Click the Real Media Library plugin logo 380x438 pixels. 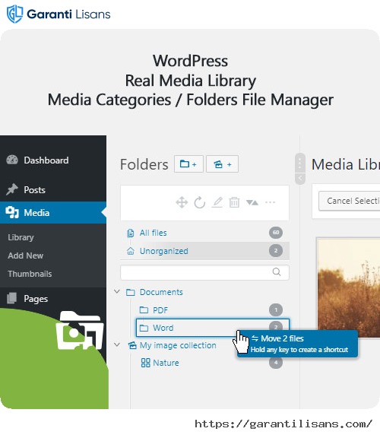80,330
